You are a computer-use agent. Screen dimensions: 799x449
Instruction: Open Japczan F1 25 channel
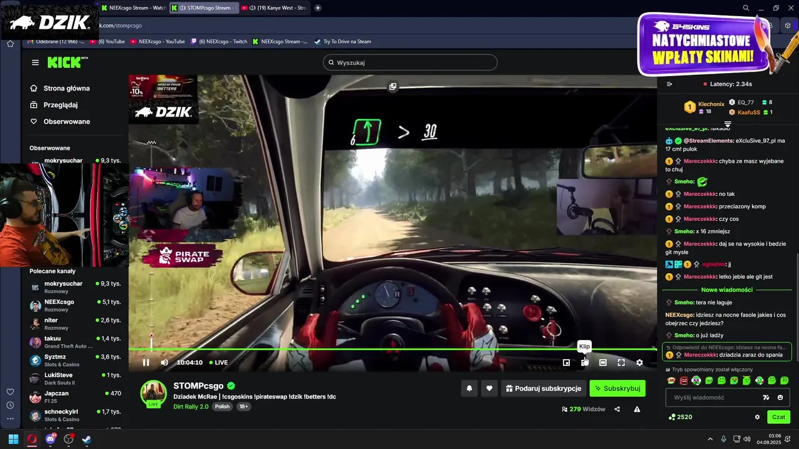tap(75, 397)
